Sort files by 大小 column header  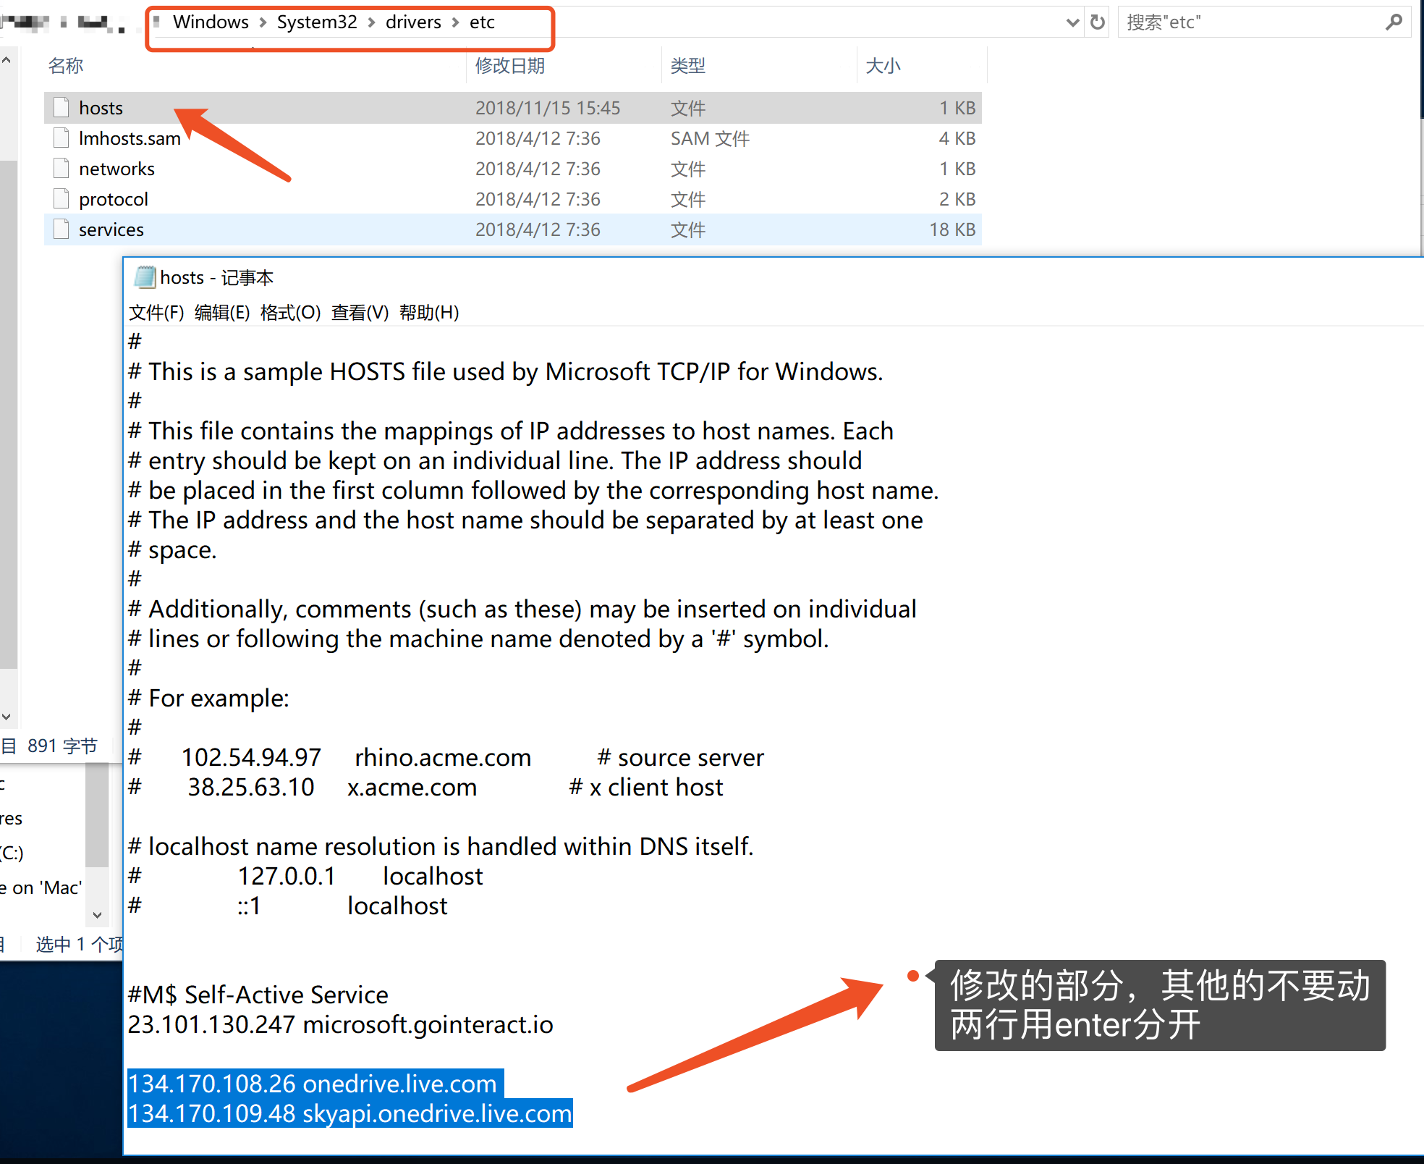click(x=883, y=66)
